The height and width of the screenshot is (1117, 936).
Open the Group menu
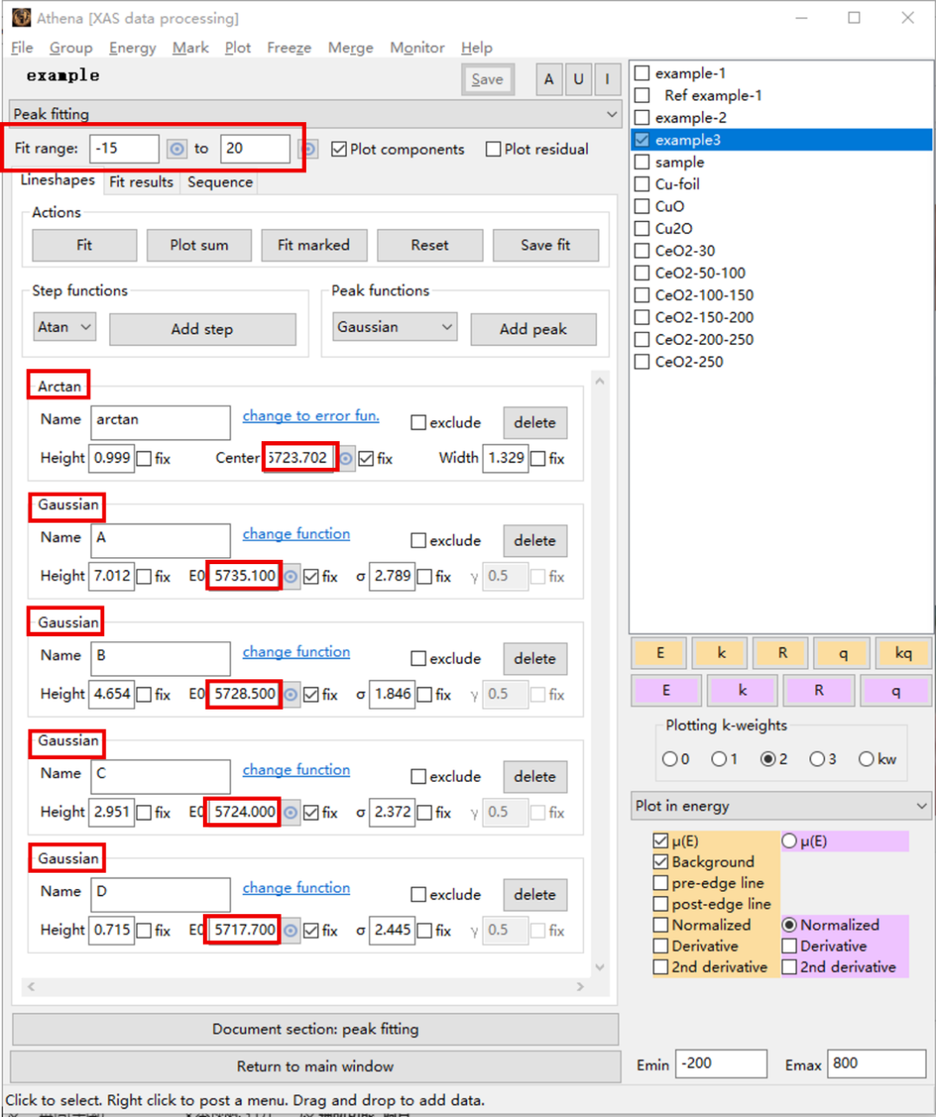click(x=71, y=48)
